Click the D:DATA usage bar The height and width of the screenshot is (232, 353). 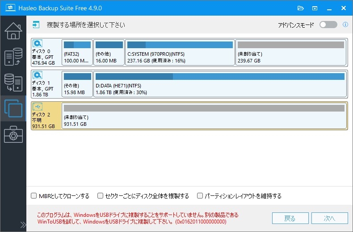220,76
